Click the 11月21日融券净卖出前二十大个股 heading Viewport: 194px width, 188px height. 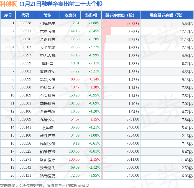pos(61,4)
